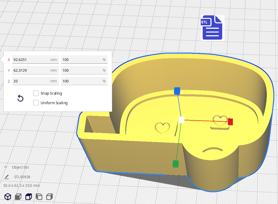
Task: Enable the Uniform Scaling checkbox
Action: click(36, 103)
